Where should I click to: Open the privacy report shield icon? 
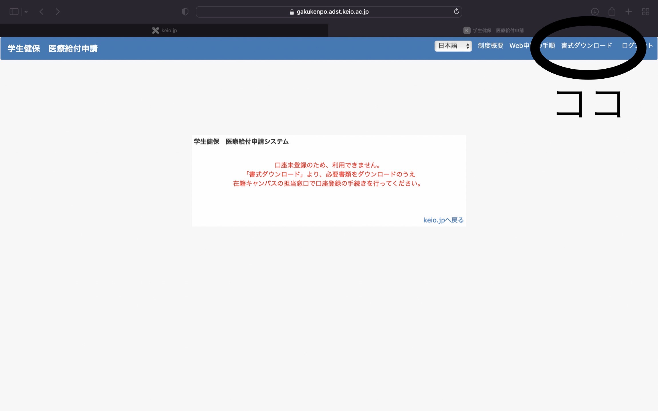tap(185, 12)
